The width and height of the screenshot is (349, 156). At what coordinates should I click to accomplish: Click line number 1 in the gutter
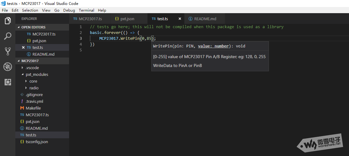[x=80, y=27]
